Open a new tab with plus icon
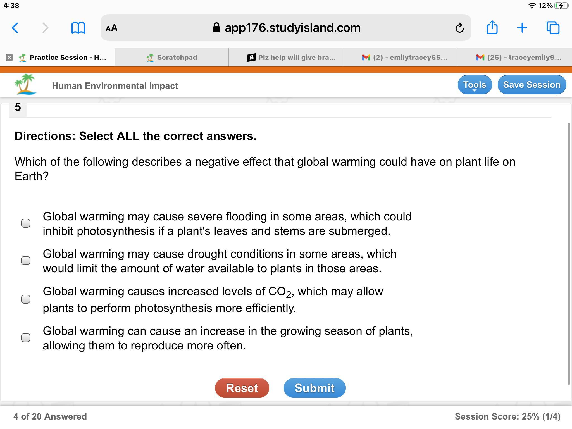The width and height of the screenshot is (572, 429). coord(522,28)
